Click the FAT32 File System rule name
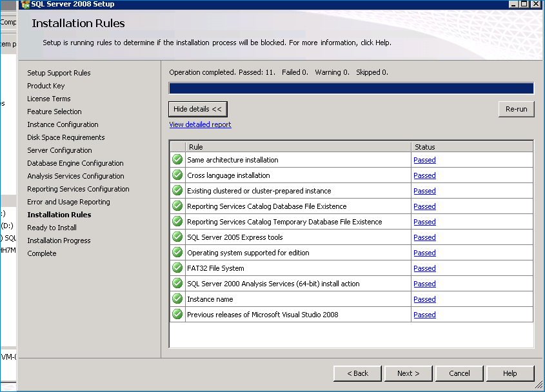The width and height of the screenshot is (545, 392). 215,268
